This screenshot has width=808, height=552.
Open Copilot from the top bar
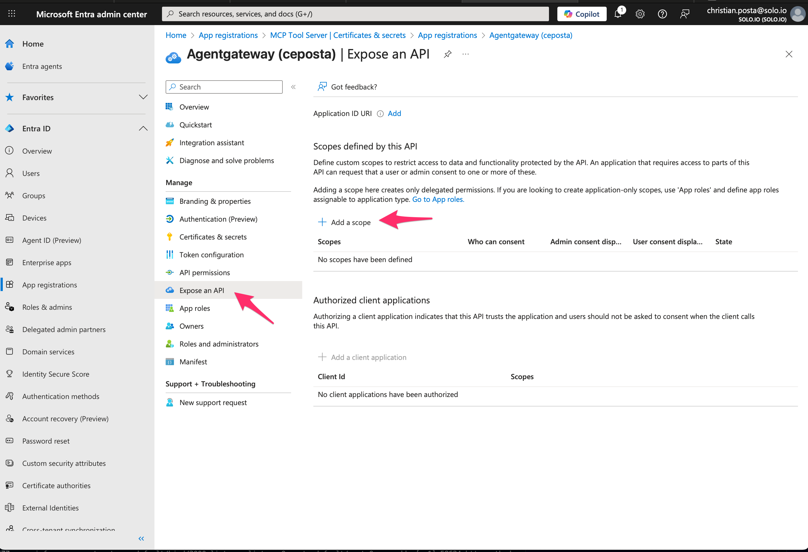[x=582, y=14]
